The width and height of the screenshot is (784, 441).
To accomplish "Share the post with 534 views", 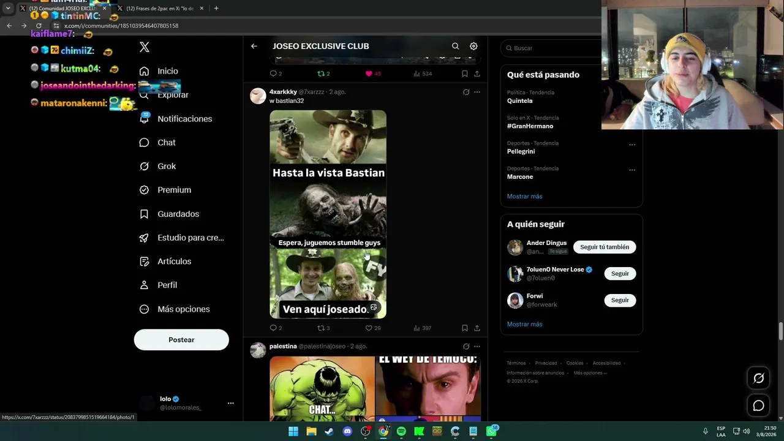I will (477, 73).
